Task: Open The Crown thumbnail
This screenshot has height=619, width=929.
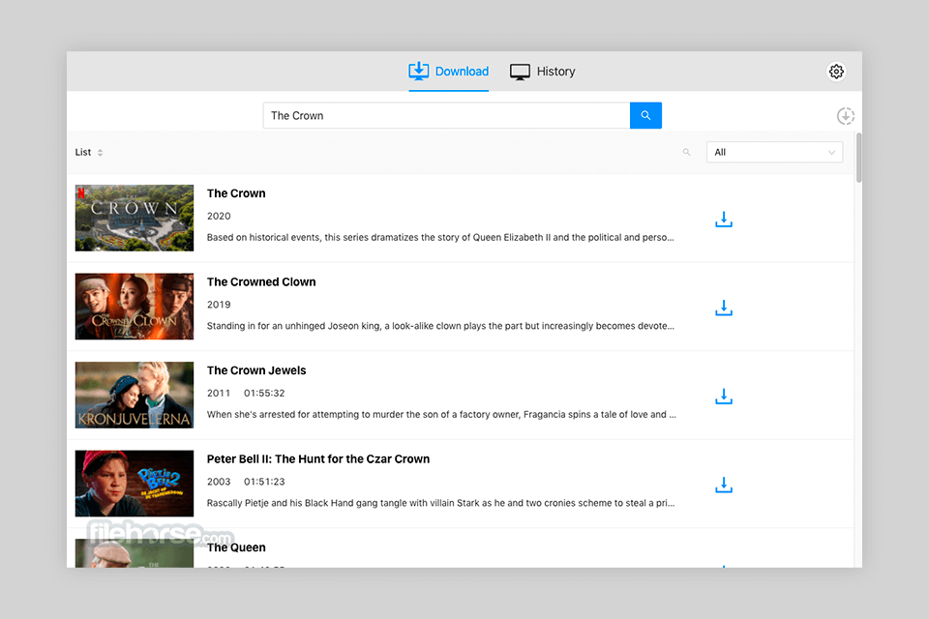Action: click(135, 218)
